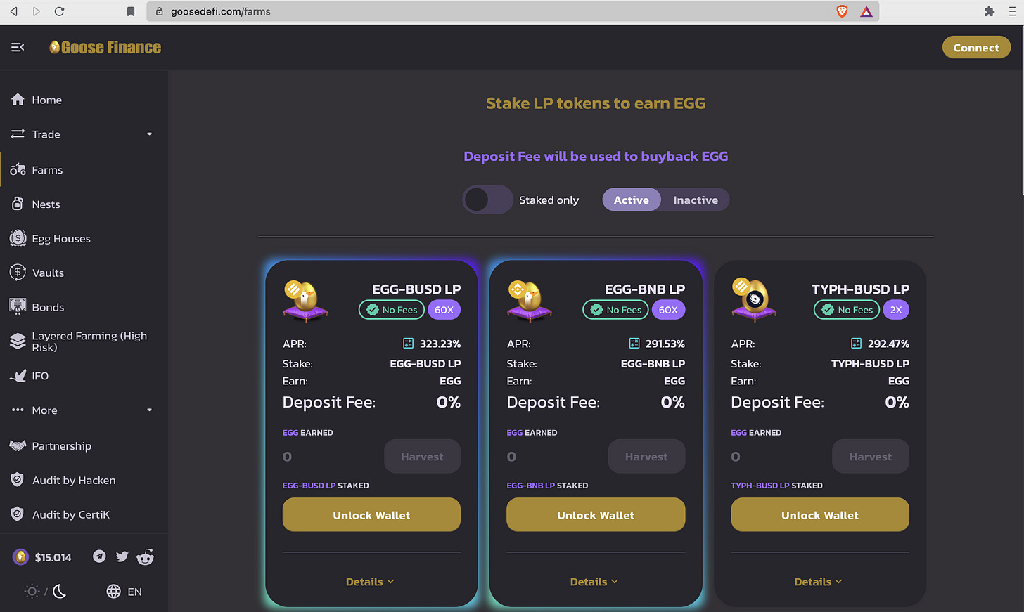
Task: Open APR calculator for EGG-BNB LP
Action: click(x=634, y=344)
